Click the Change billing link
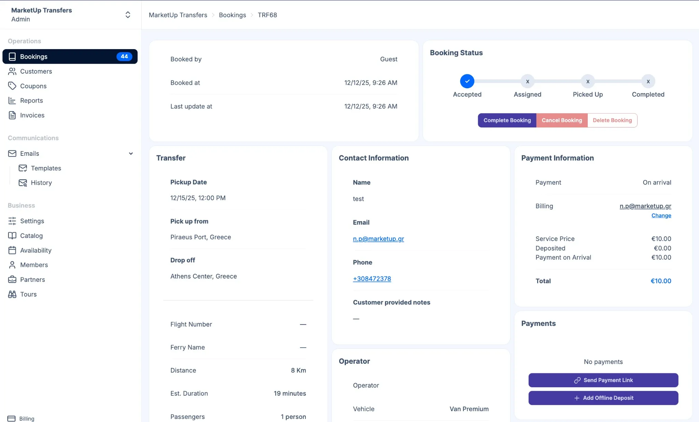Image resolution: width=699 pixels, height=422 pixels. [x=661, y=215]
